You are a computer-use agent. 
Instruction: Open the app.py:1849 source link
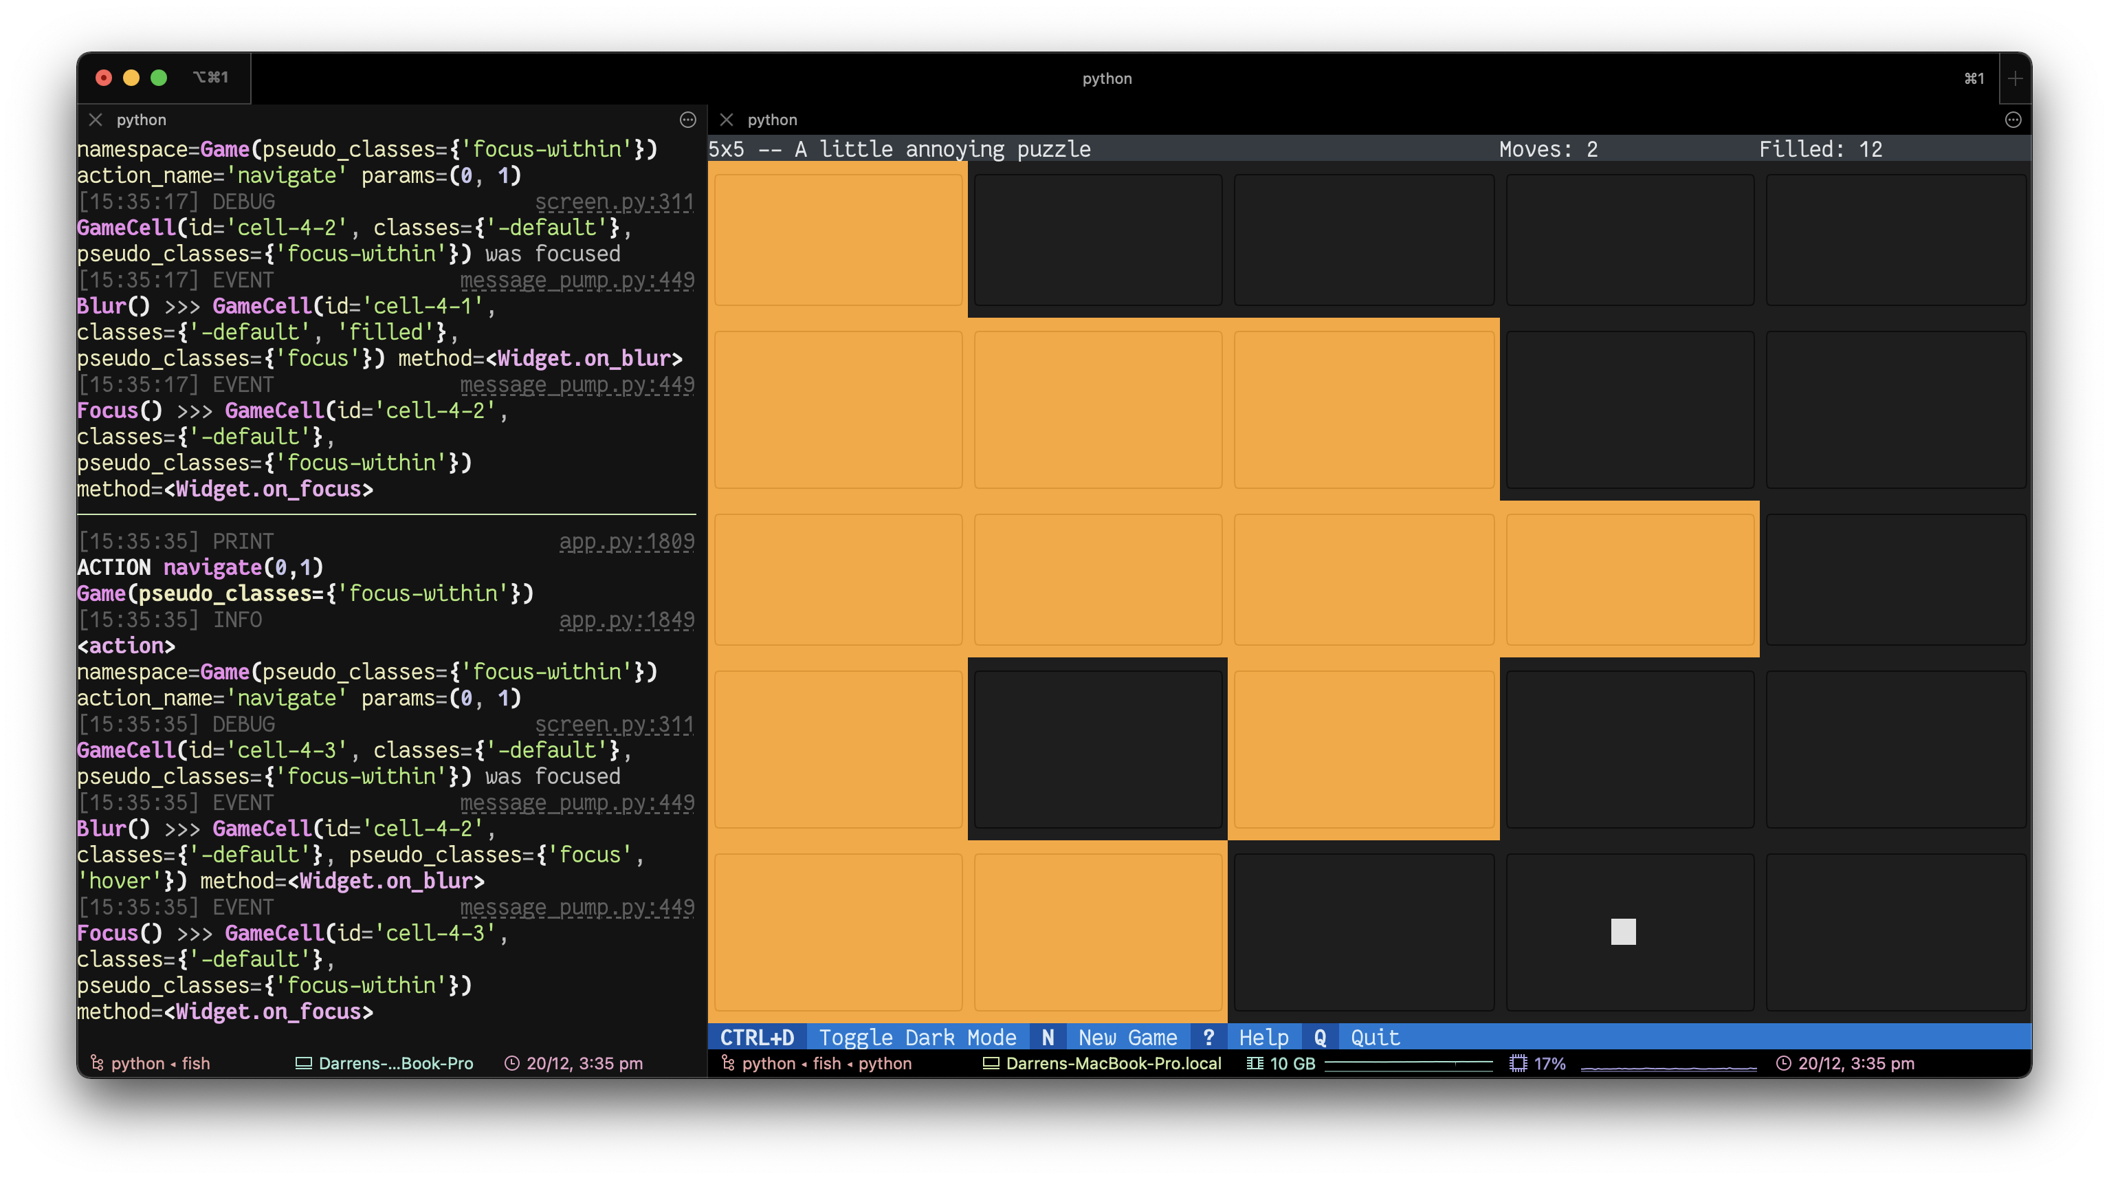tap(626, 620)
